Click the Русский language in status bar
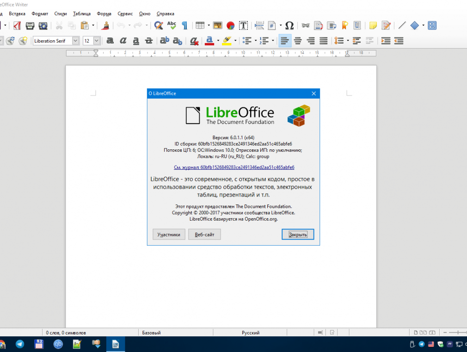The width and height of the screenshot is (467, 352). [251, 333]
